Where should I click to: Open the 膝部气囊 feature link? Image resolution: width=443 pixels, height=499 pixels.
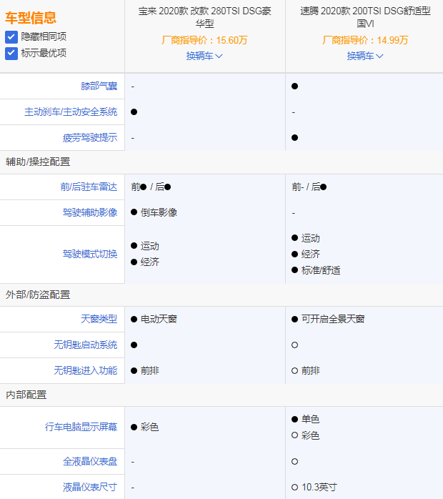[x=99, y=87]
